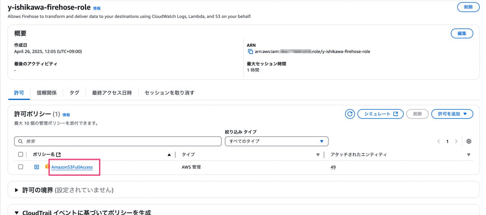
Task: Switch to the 信頼関係 tab
Action: (47, 93)
